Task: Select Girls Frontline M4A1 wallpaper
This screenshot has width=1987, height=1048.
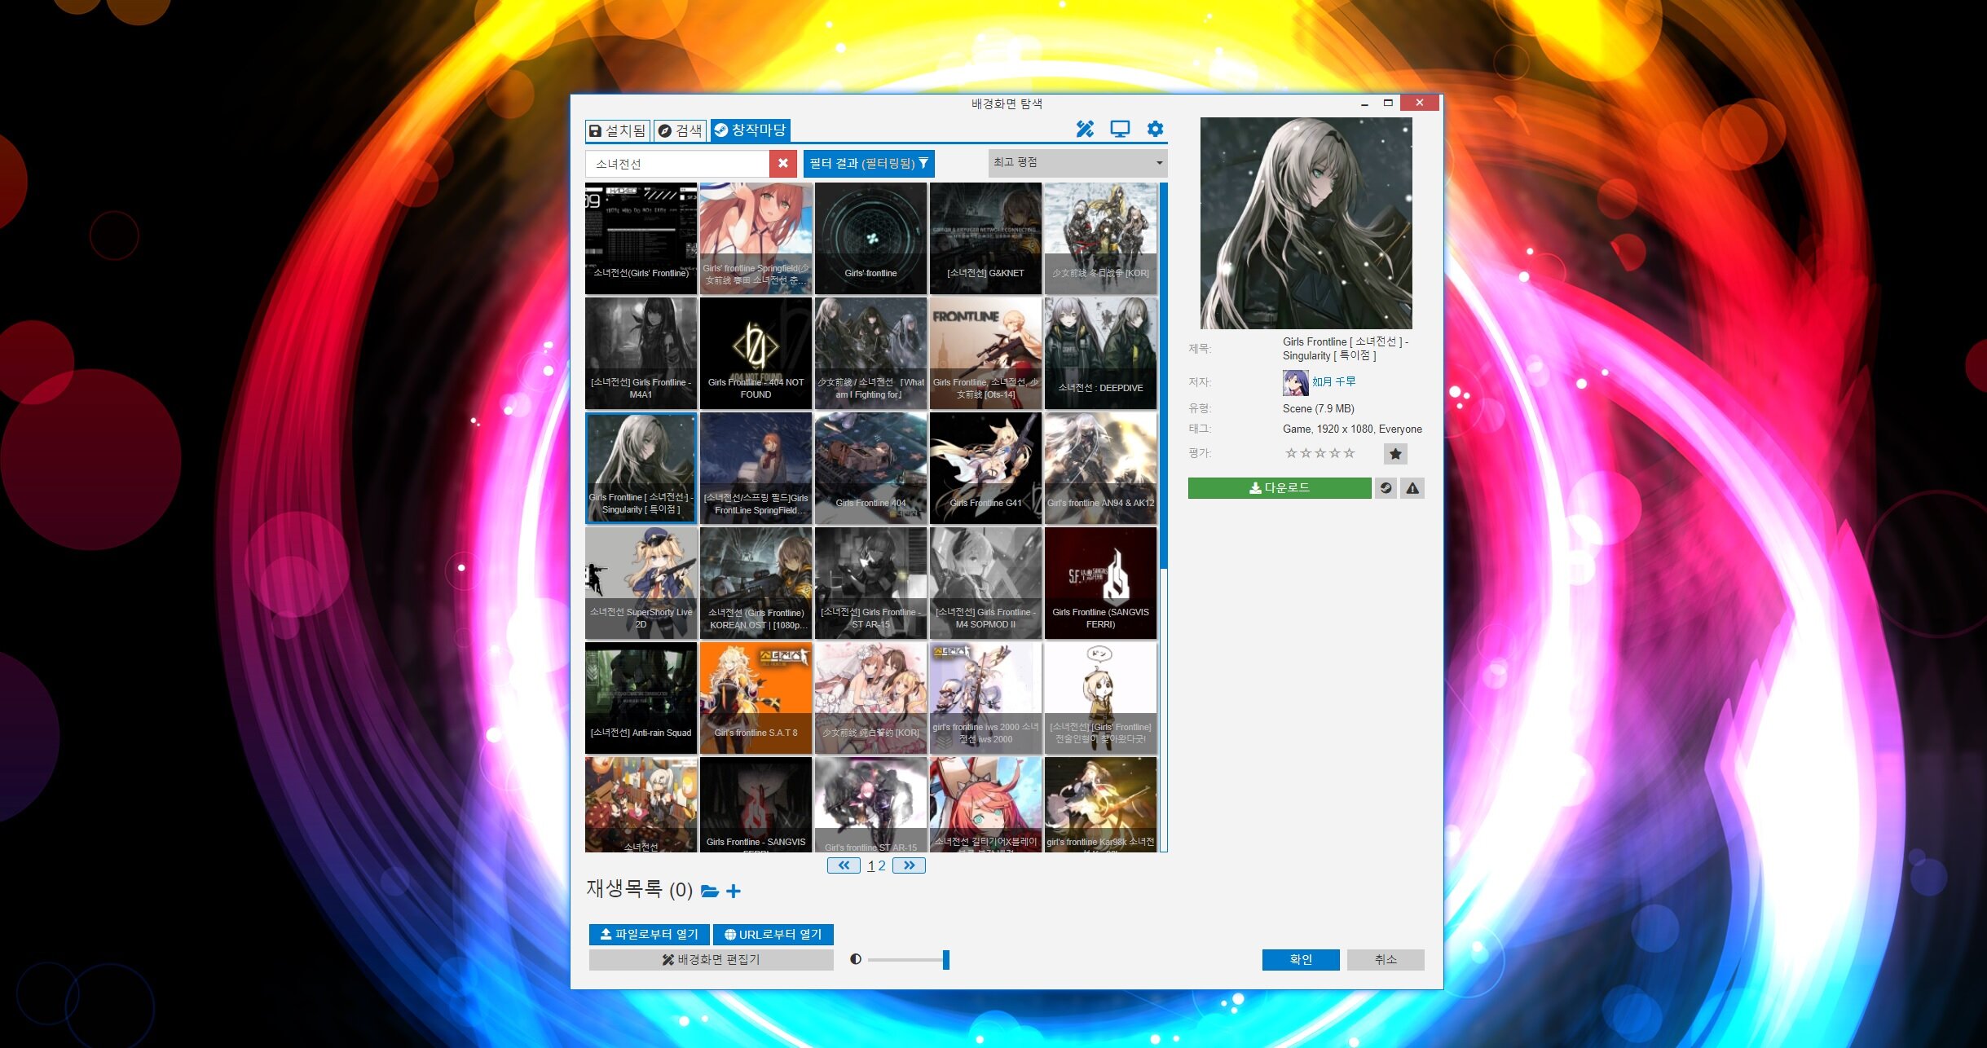Action: tap(641, 353)
